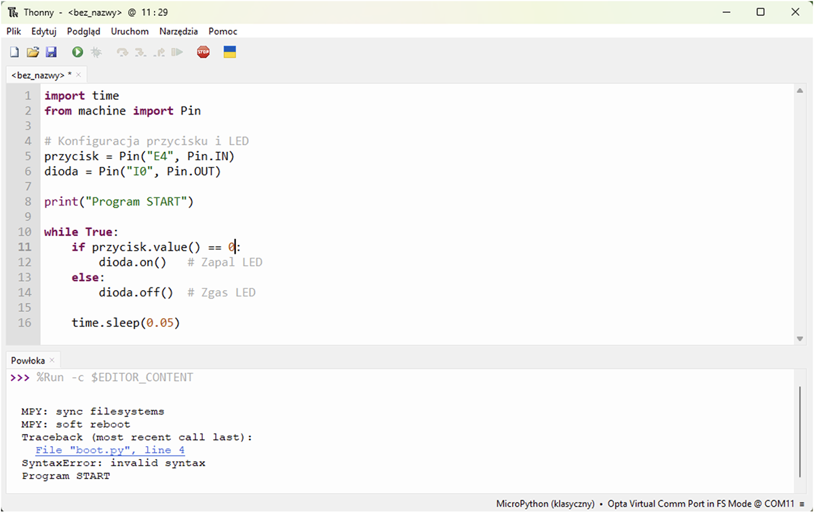
Task: Click the editor scrollbar down arrow
Action: click(x=801, y=338)
